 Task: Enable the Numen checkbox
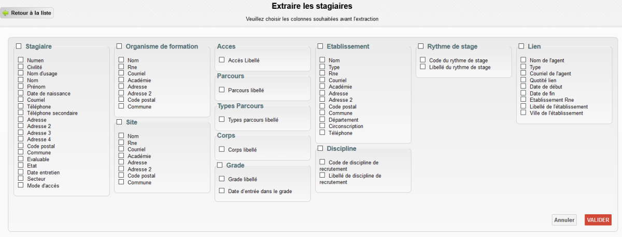(21, 60)
